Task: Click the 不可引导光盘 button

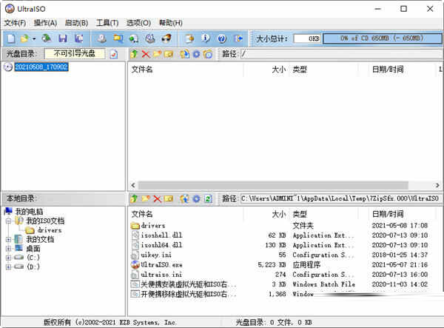Action: click(75, 54)
